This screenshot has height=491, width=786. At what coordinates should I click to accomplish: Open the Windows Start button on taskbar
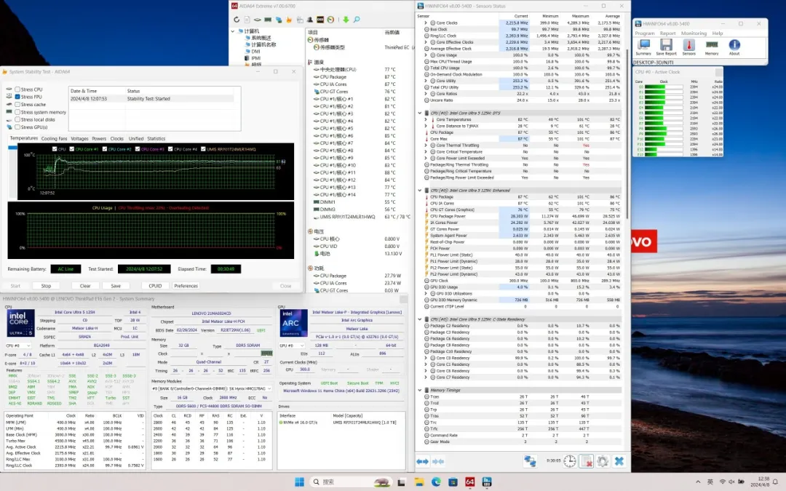pyautogui.click(x=299, y=482)
